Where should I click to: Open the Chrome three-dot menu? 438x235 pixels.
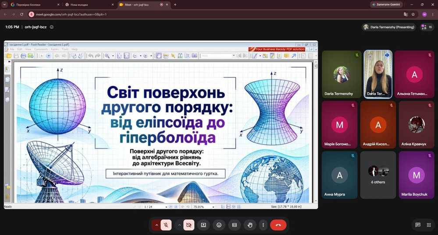pyautogui.click(x=432, y=14)
